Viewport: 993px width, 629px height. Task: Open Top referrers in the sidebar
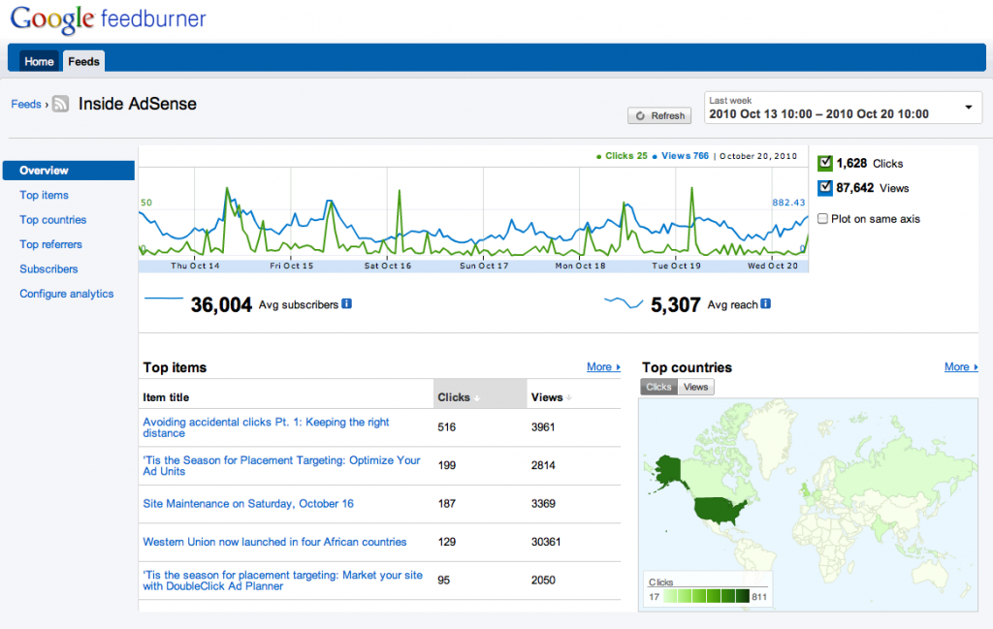(50, 244)
